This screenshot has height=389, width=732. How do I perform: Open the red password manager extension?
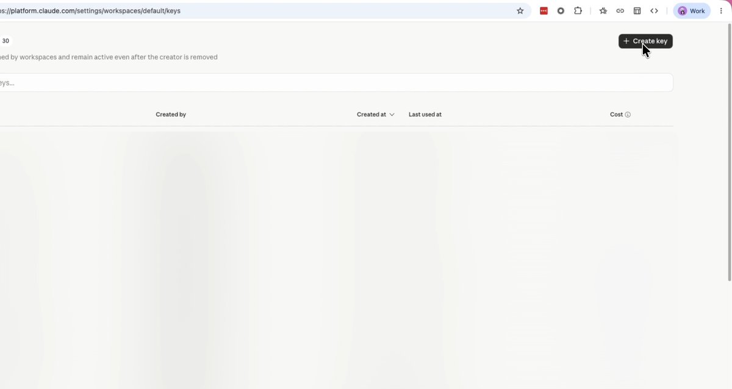coord(544,11)
